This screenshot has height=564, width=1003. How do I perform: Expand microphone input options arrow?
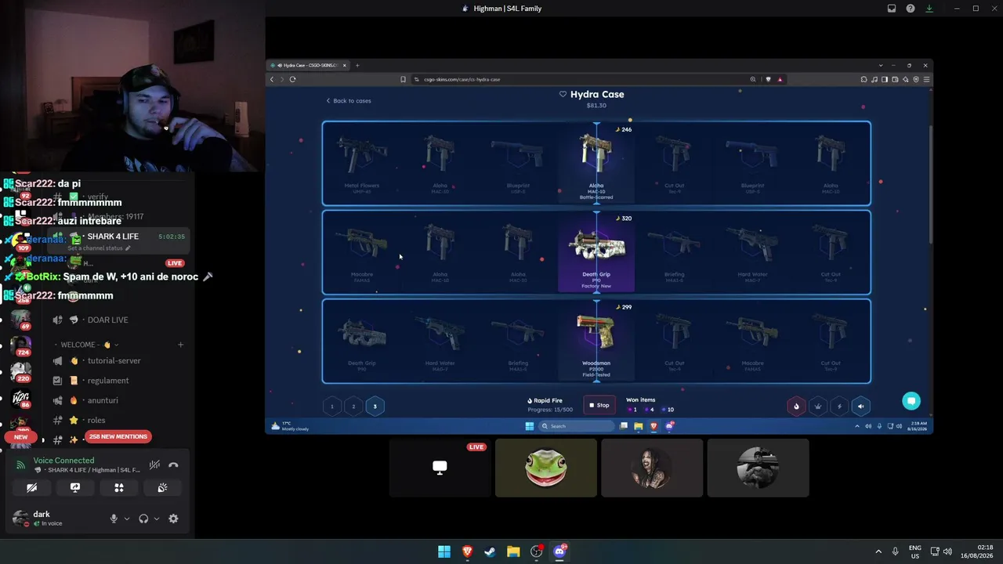126,519
